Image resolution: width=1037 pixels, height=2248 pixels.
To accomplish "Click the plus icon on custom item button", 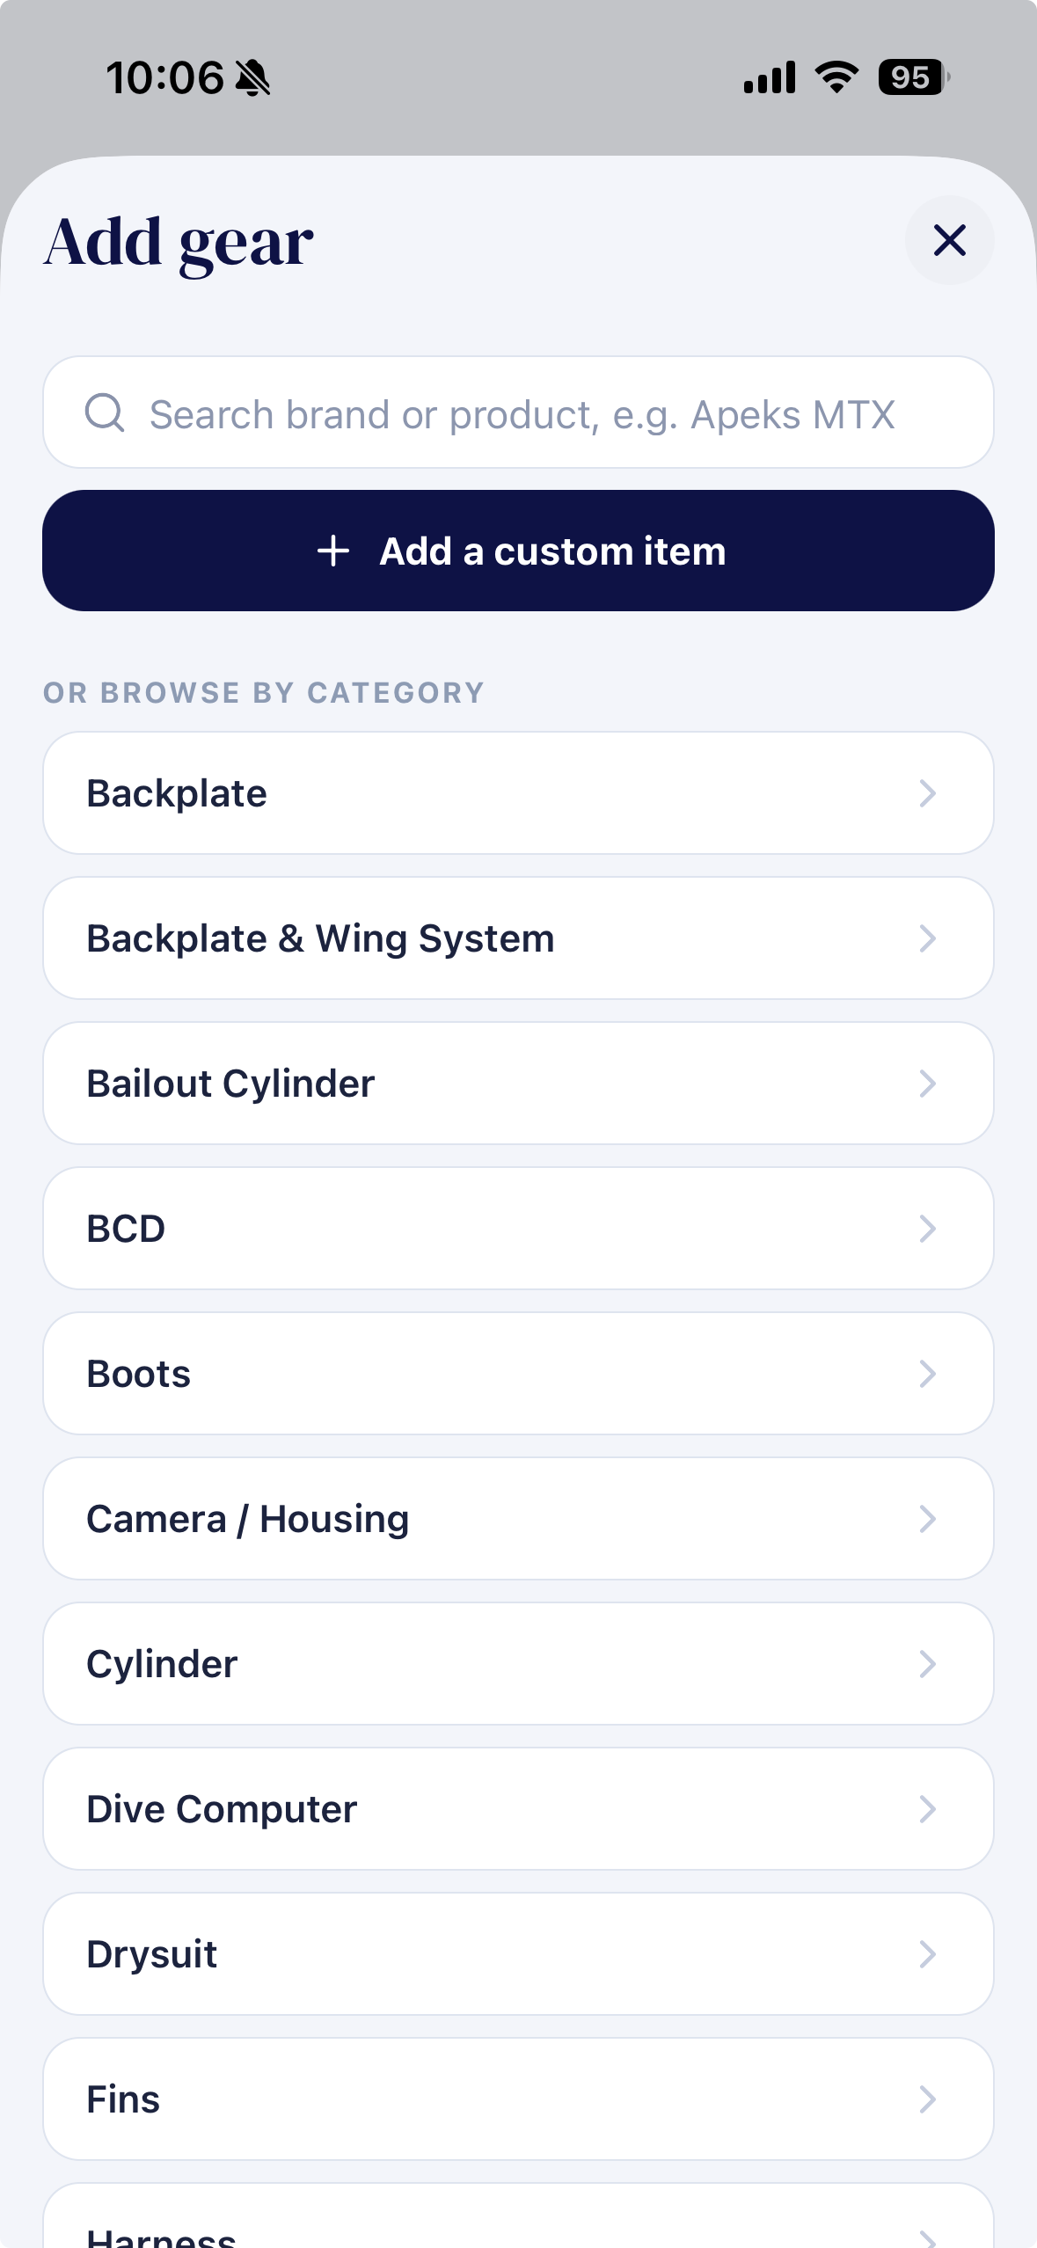I will [x=333, y=551].
